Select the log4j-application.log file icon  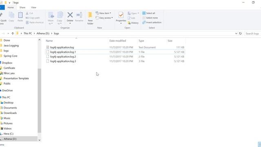[x=48, y=47]
